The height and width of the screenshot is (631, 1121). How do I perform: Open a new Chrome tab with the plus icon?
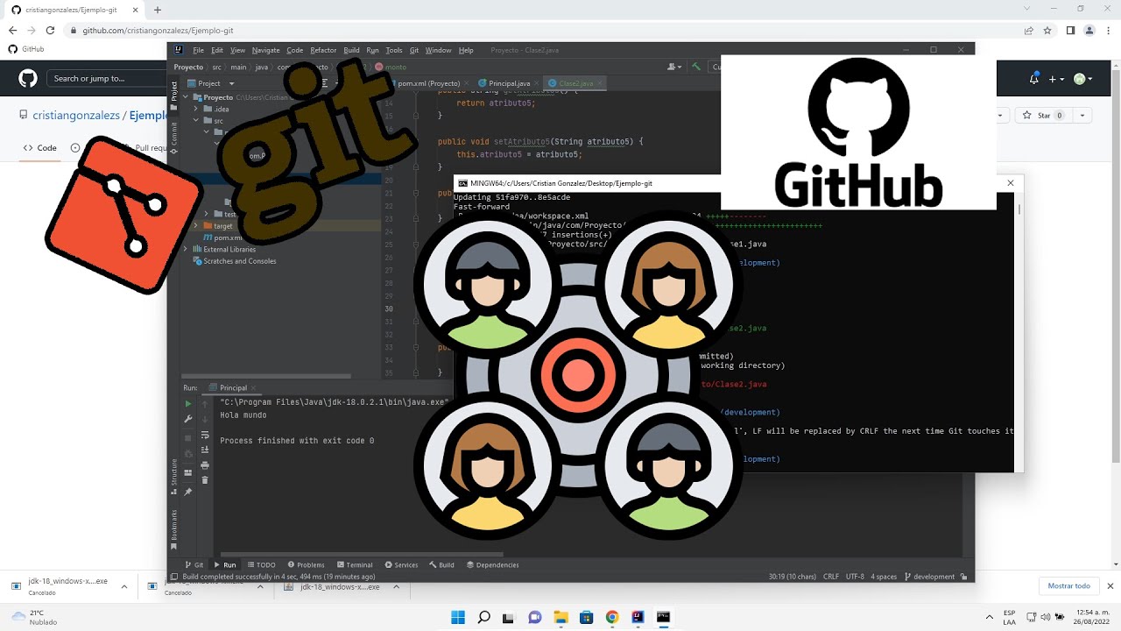click(x=158, y=10)
